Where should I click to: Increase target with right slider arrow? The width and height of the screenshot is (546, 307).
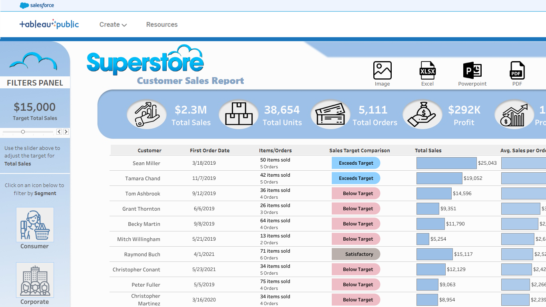coord(66,132)
